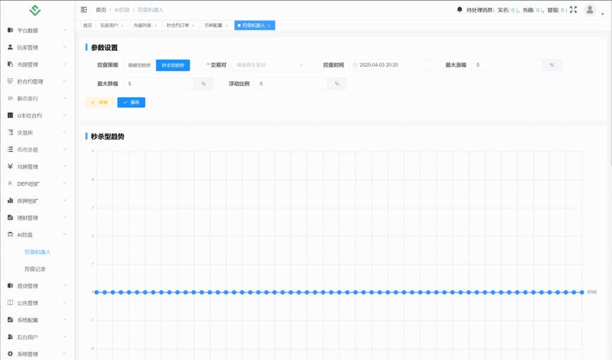The height and width of the screenshot is (360, 612).
Task: Click the 质押挖矿 bar chart icon
Action: tap(10, 201)
